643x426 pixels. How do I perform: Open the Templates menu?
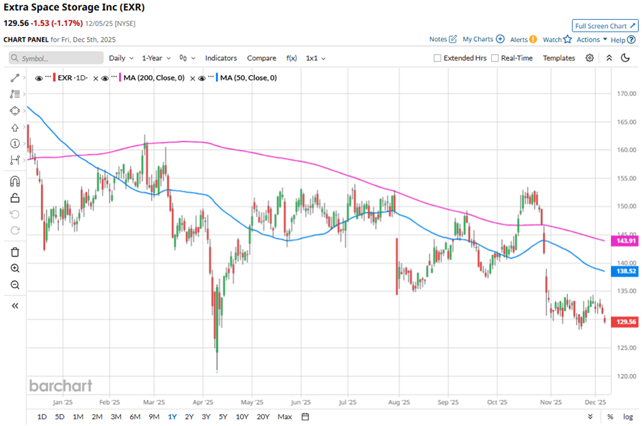(559, 58)
